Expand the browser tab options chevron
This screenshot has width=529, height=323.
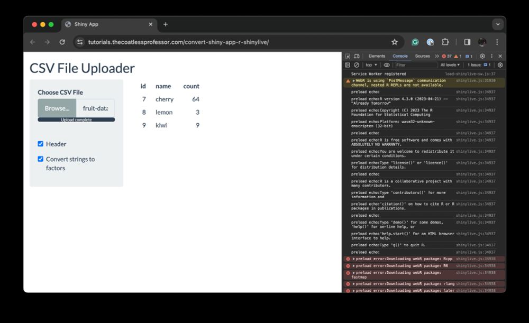498,24
